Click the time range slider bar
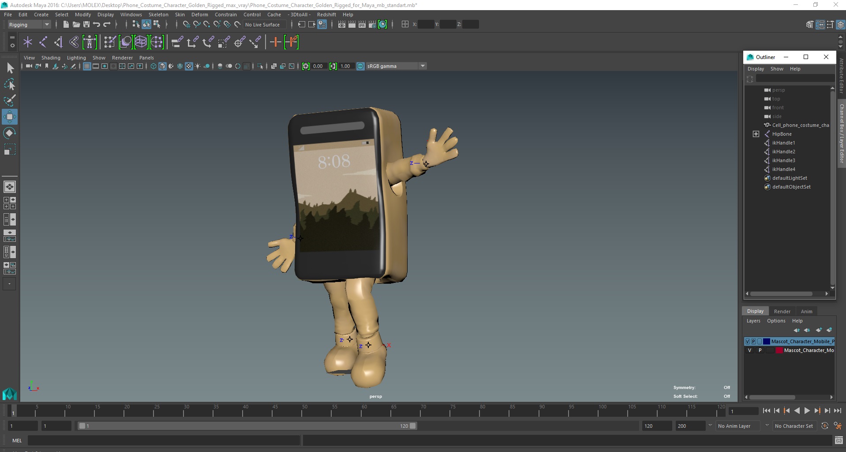This screenshot has width=846, height=452. (x=247, y=426)
